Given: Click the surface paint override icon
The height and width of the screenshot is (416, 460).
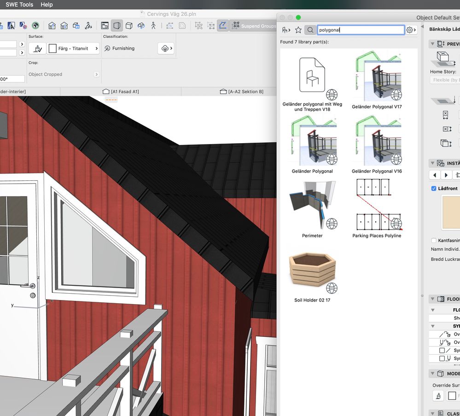Looking at the screenshot, I should [x=37, y=48].
